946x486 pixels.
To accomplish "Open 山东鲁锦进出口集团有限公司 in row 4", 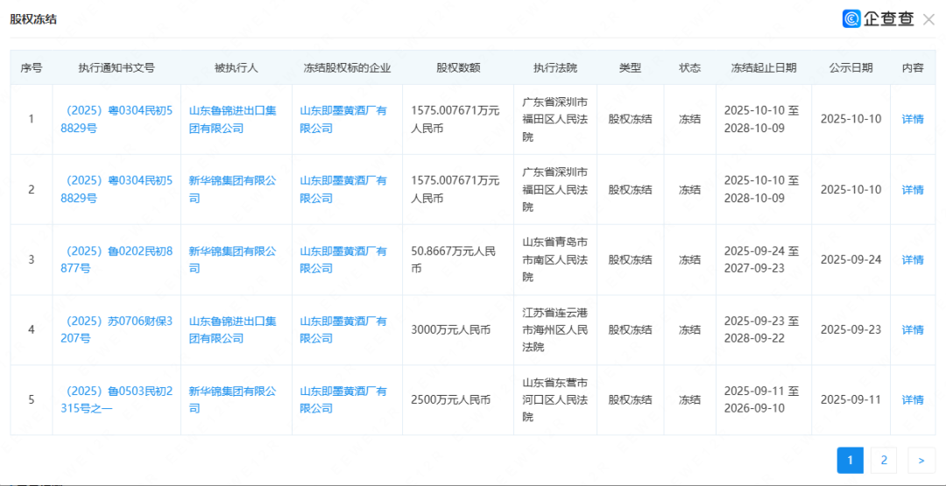I will pos(232,330).
